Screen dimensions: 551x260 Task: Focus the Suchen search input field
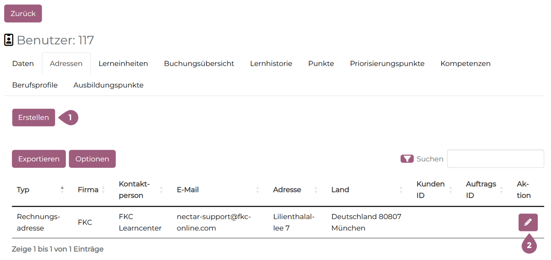(495, 159)
